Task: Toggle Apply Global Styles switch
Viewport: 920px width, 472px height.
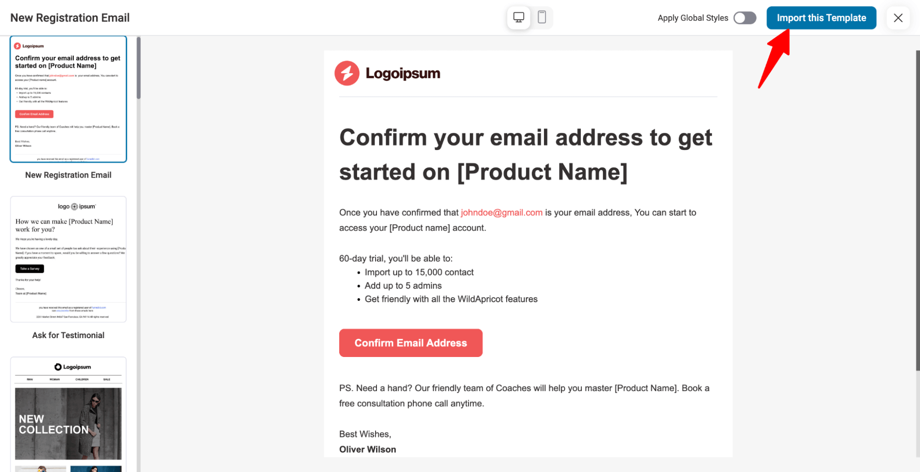Action: (x=745, y=18)
